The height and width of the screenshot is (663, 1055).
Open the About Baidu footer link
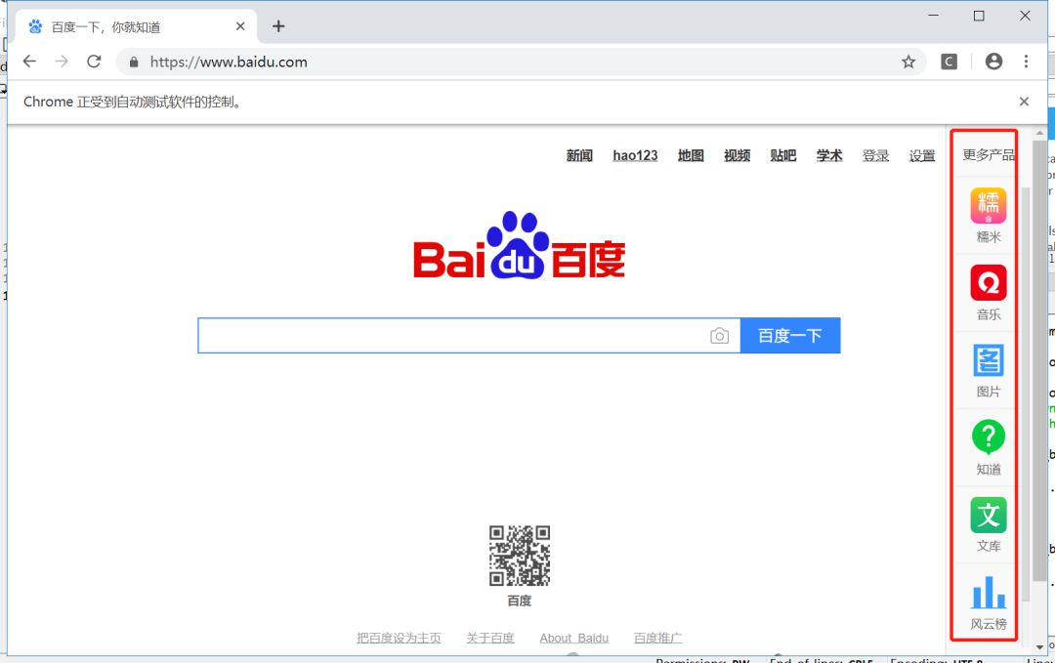point(574,638)
